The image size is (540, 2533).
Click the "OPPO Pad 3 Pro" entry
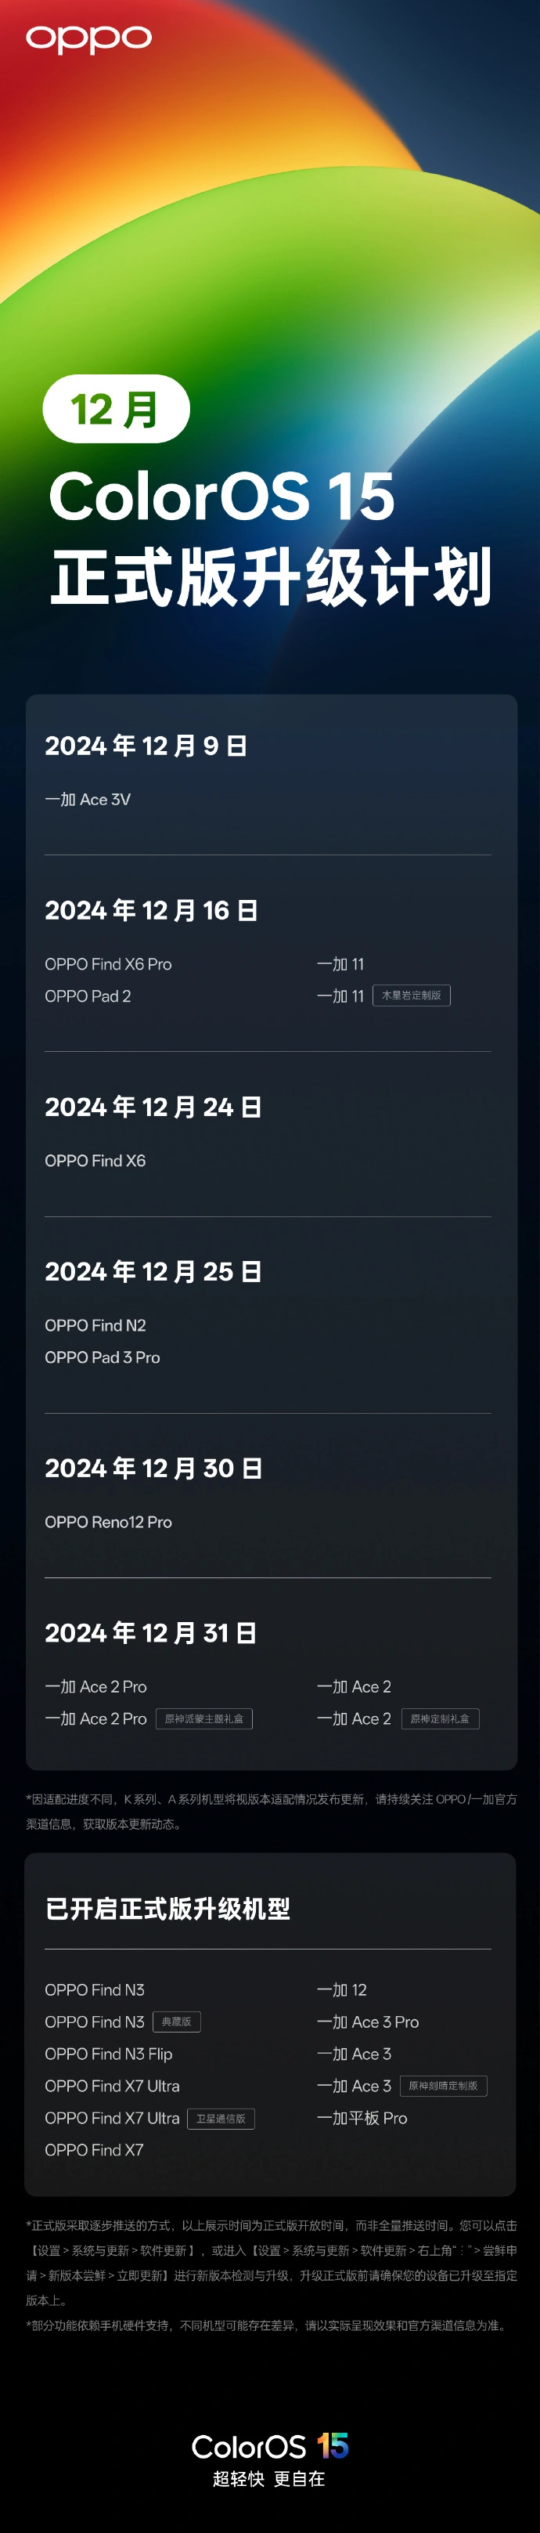click(102, 1358)
